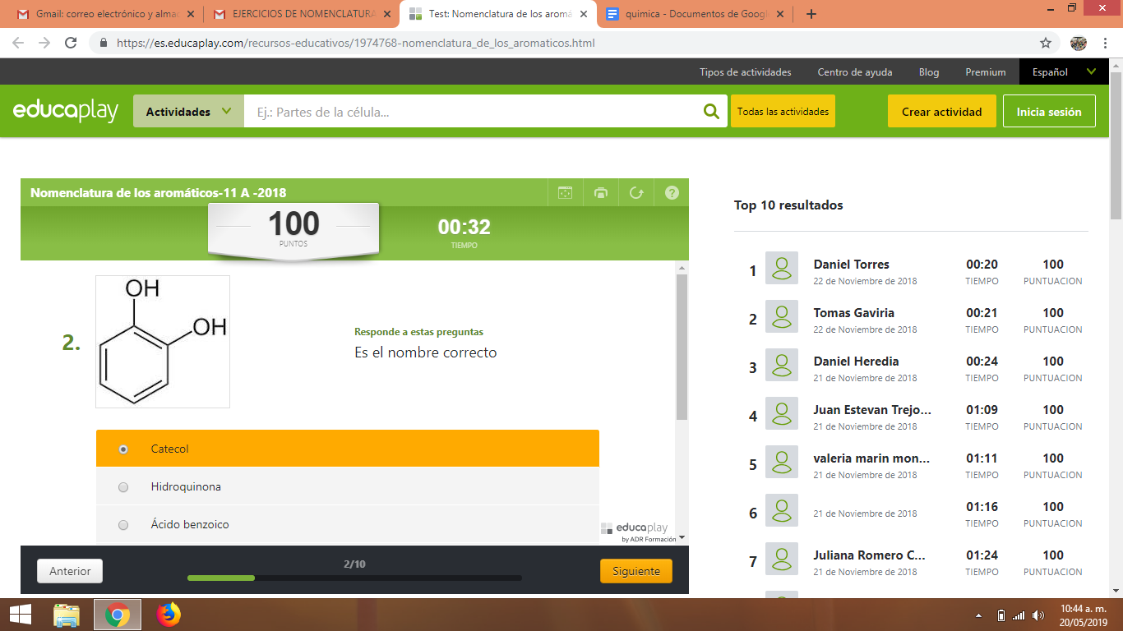Open the Chrome profile avatar
Screen dimensions: 1123x631
(1079, 43)
